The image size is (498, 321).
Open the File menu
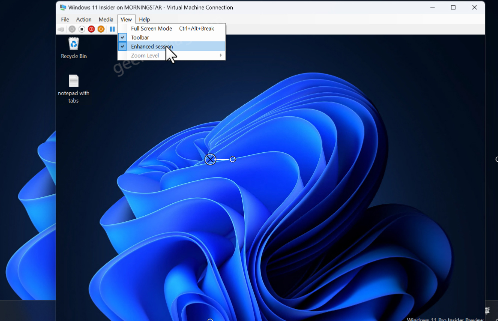(x=65, y=20)
